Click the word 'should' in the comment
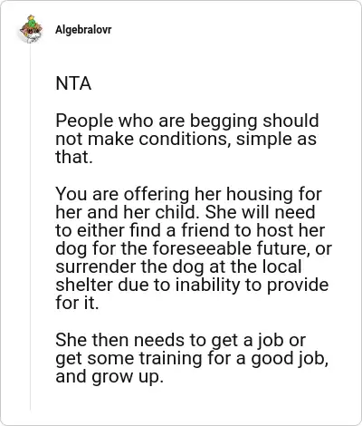Screen dimensions: 362x426 point(291,121)
